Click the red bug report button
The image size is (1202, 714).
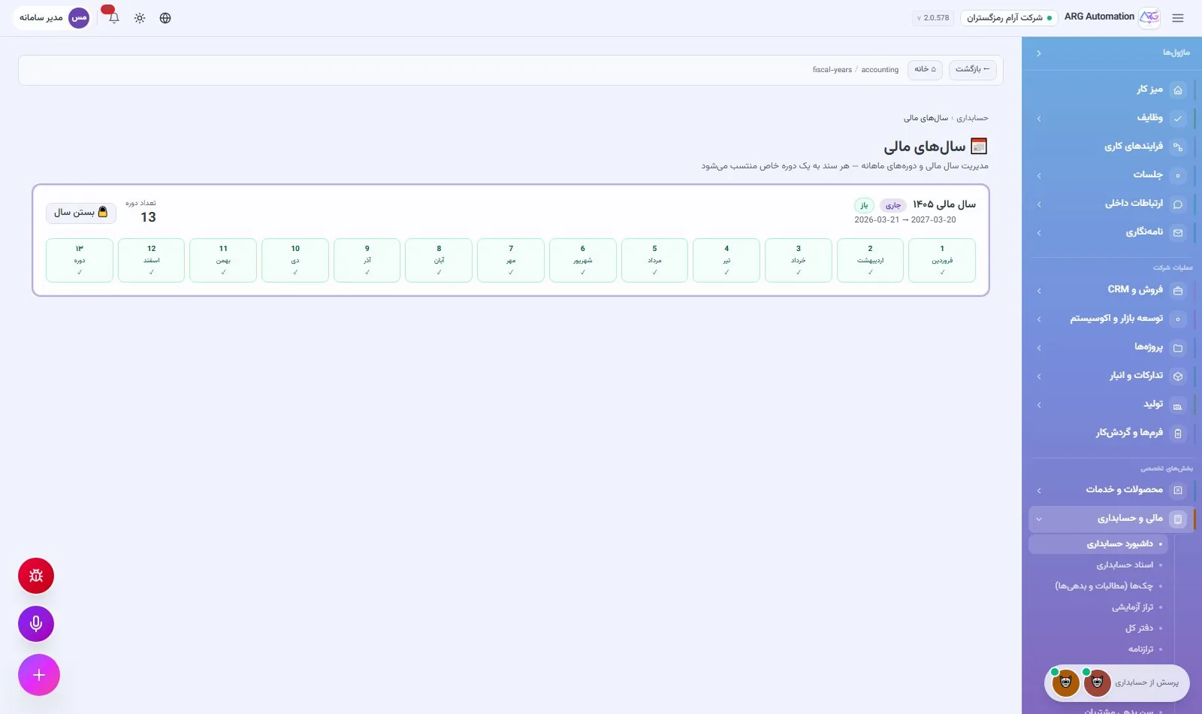click(36, 576)
